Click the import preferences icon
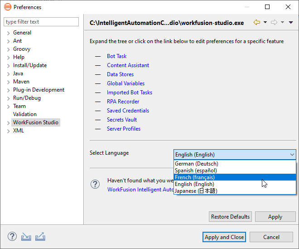 [26, 237]
